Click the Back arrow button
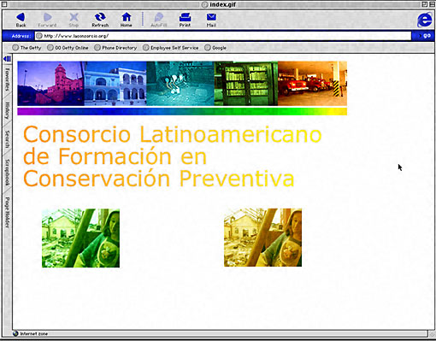The width and height of the screenshot is (436, 341). coord(21,20)
